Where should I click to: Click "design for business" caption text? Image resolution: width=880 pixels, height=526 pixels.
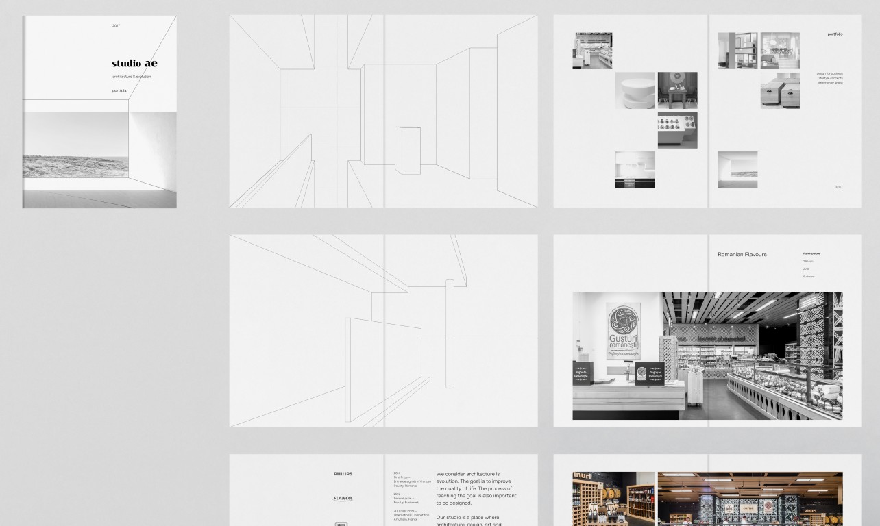(829, 73)
